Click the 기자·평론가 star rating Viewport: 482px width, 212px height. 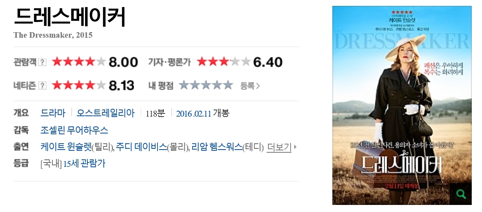(224, 62)
